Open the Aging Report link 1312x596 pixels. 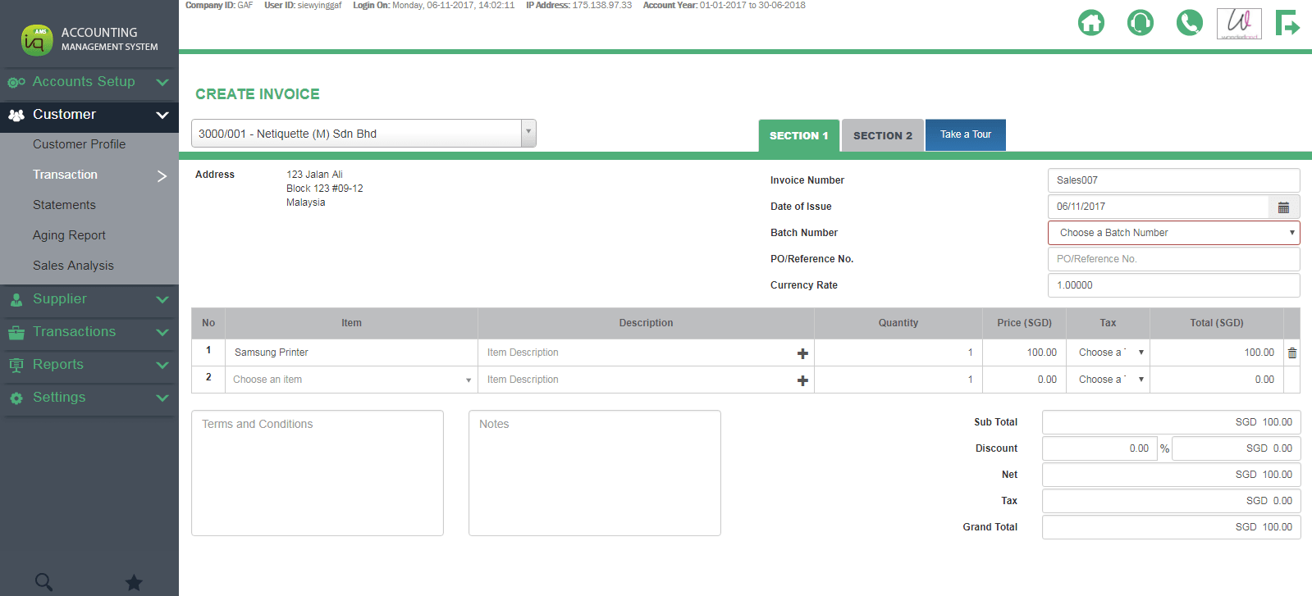(69, 235)
